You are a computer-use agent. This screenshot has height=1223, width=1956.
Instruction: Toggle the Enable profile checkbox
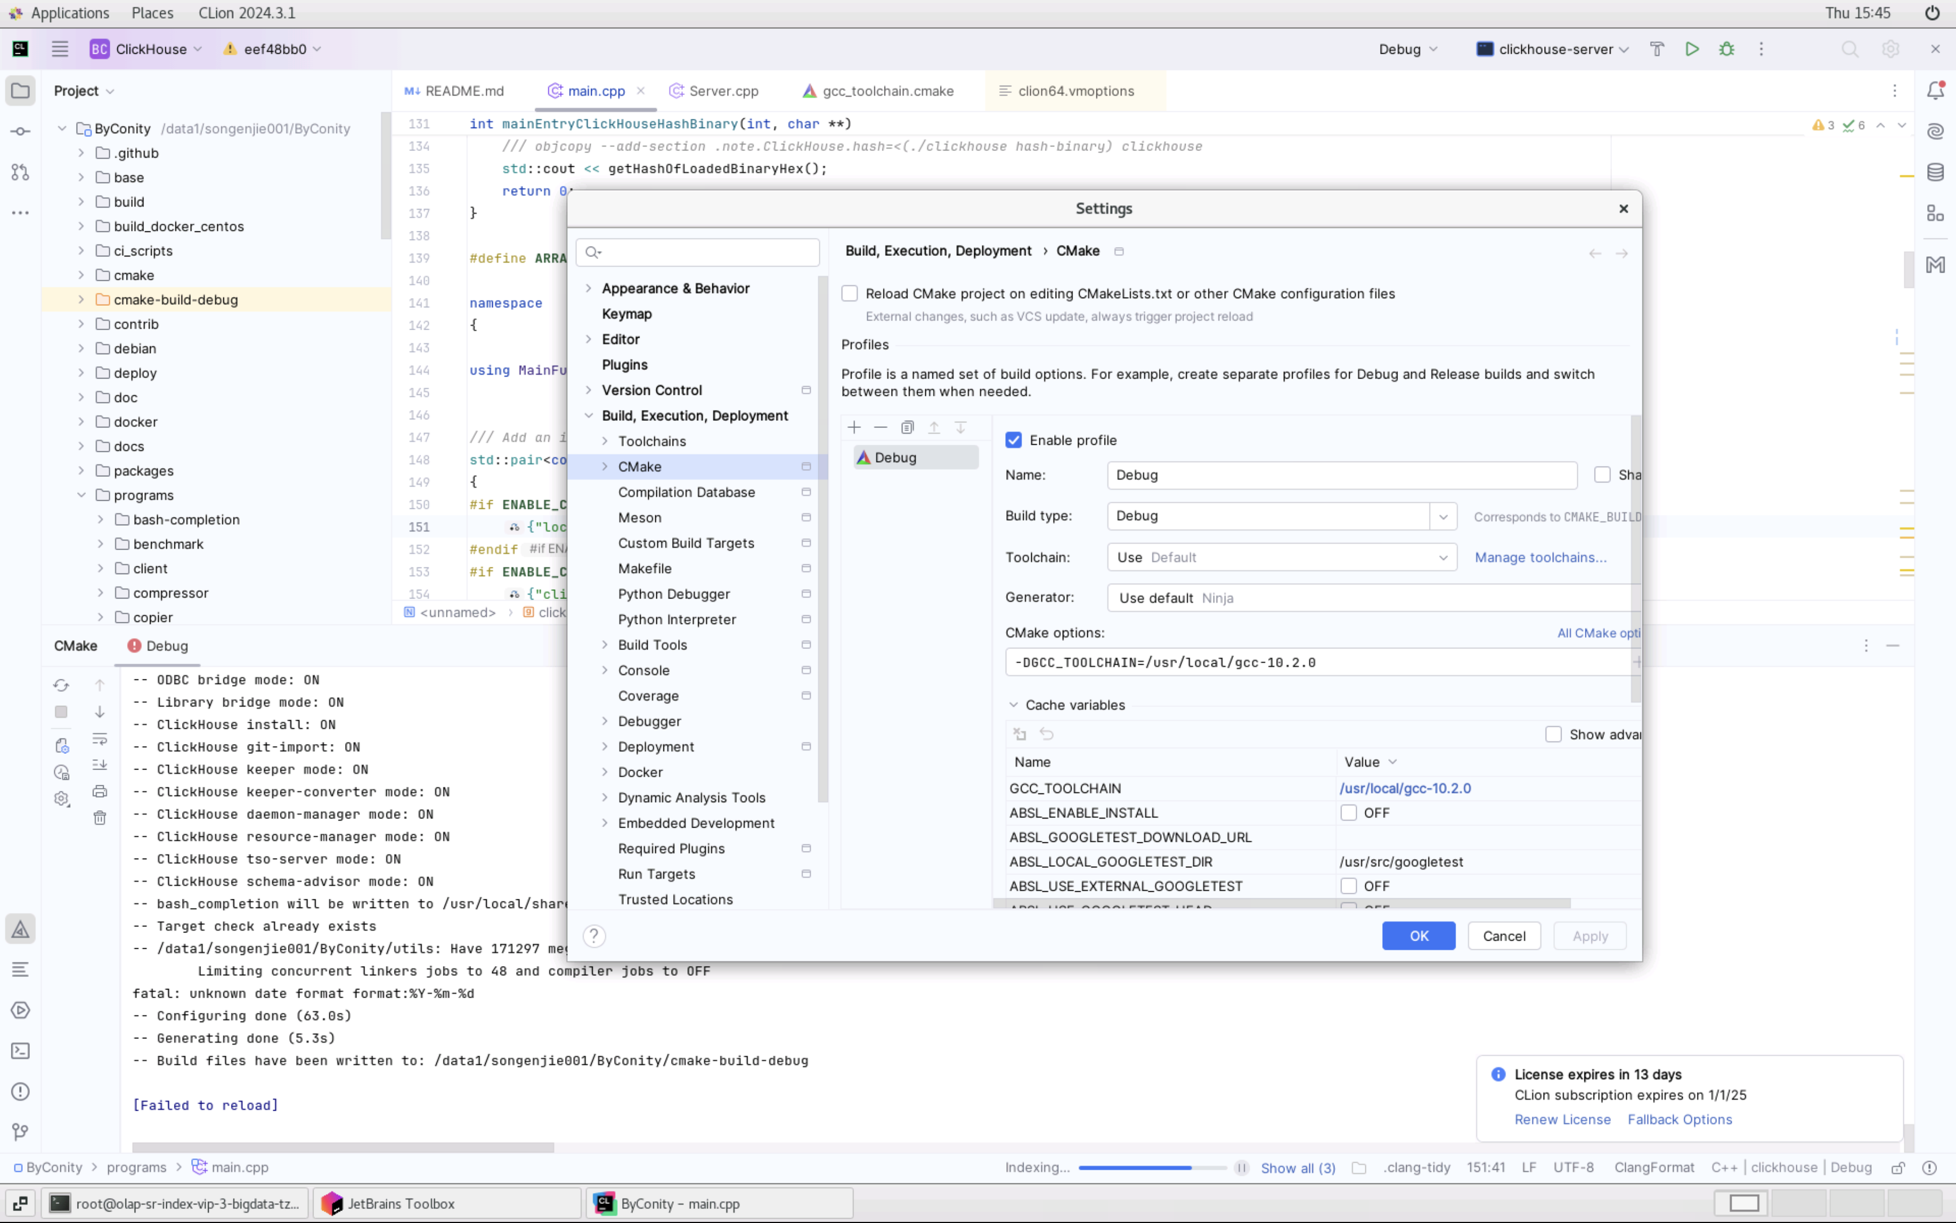1013,439
